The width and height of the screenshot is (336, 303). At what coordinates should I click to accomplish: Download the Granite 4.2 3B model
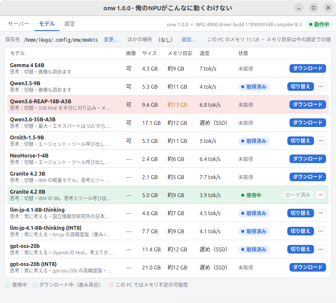coord(308,177)
